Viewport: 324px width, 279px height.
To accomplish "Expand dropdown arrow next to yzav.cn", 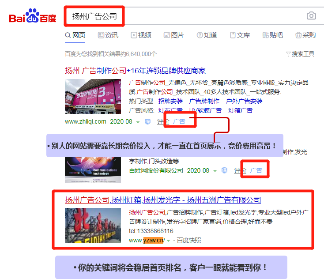I will tap(169, 241).
